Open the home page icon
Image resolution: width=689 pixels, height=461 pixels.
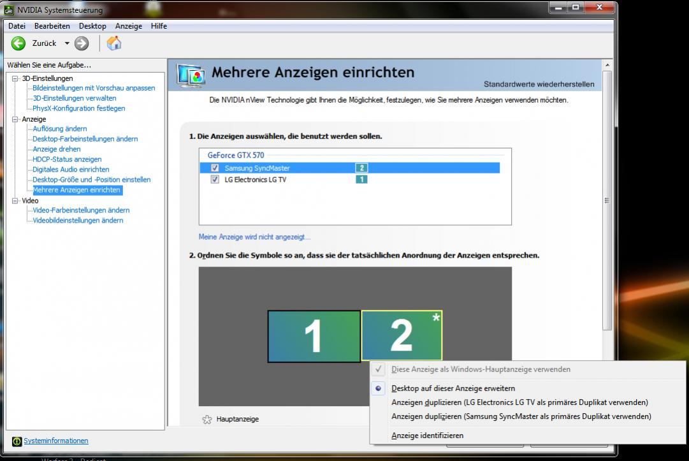(114, 43)
